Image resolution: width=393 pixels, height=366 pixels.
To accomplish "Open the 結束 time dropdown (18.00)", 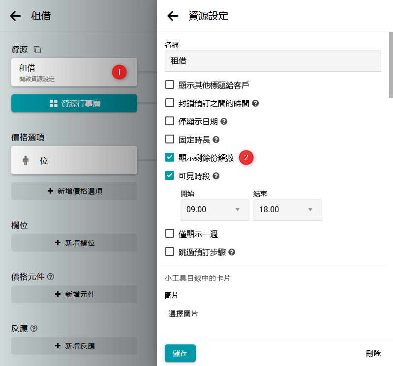I will pos(287,210).
